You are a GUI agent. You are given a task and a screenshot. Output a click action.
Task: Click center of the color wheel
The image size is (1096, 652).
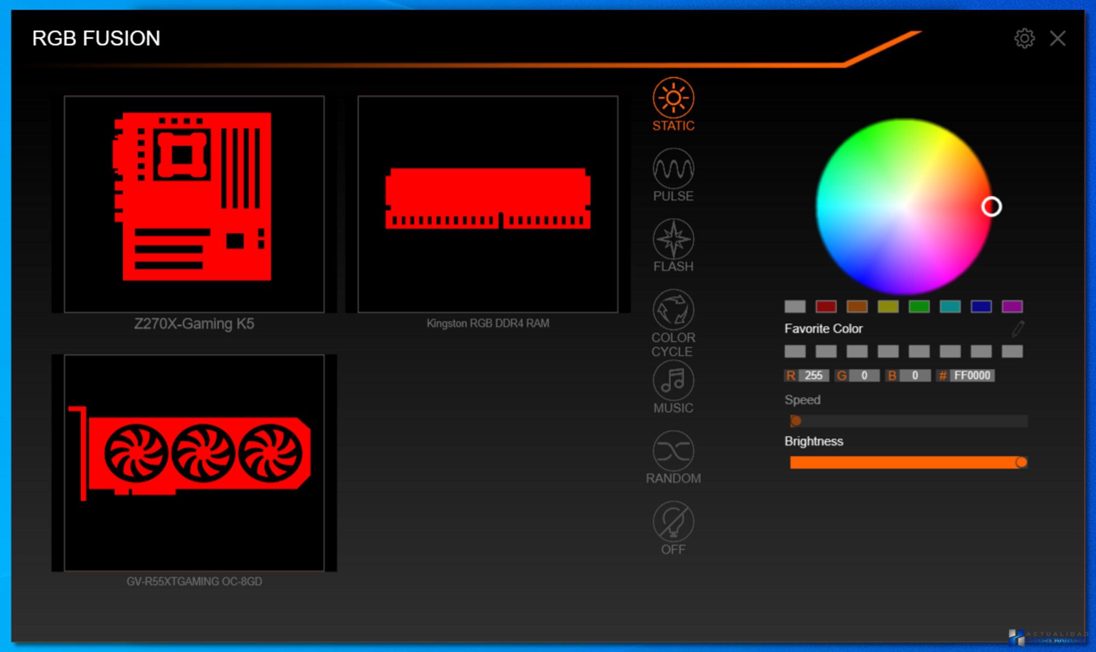[x=903, y=207]
